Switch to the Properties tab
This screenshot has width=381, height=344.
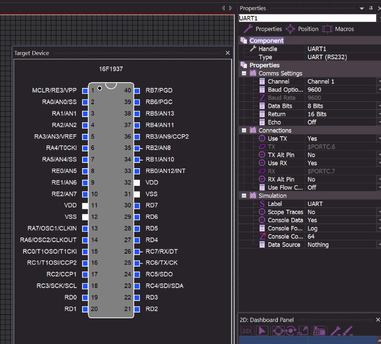(x=263, y=29)
